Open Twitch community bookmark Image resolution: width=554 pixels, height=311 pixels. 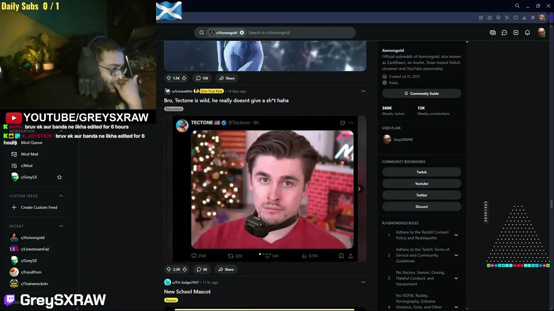422,172
